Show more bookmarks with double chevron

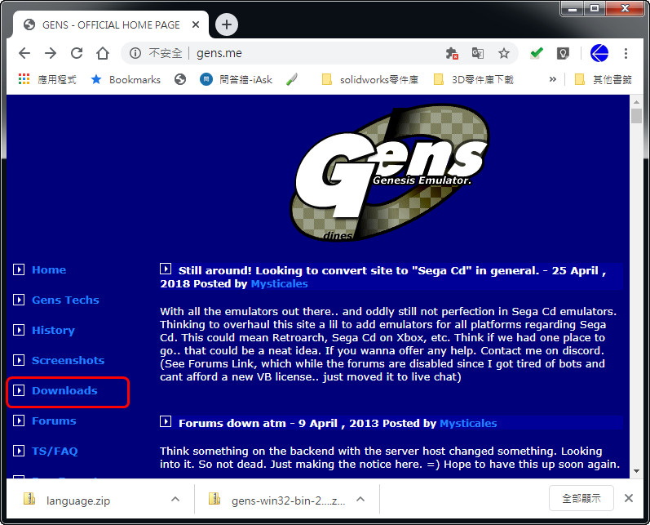coord(553,79)
